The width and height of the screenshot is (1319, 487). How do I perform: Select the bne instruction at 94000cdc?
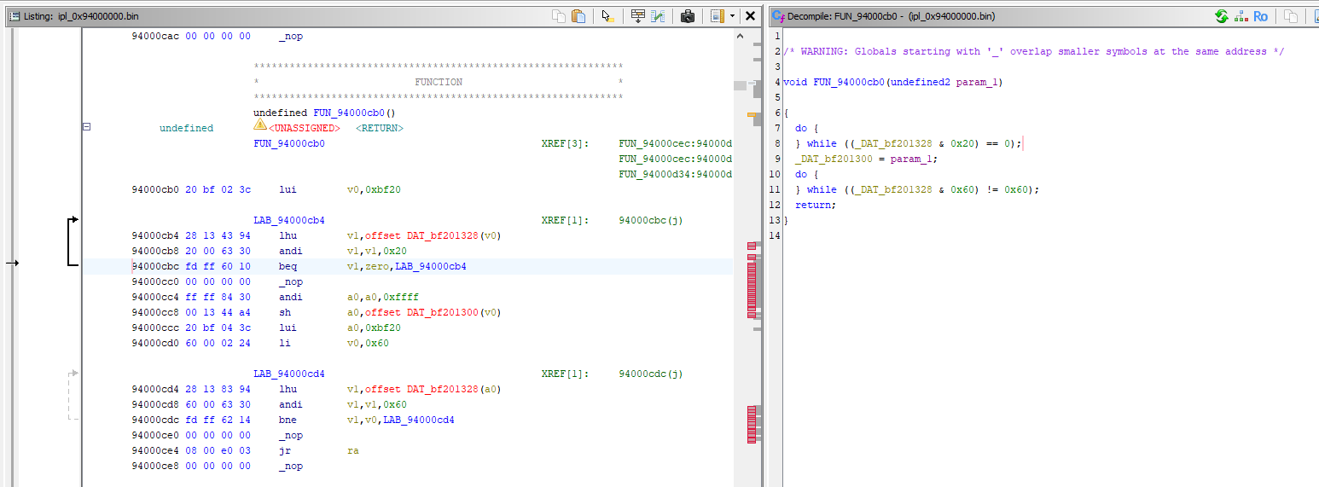288,420
